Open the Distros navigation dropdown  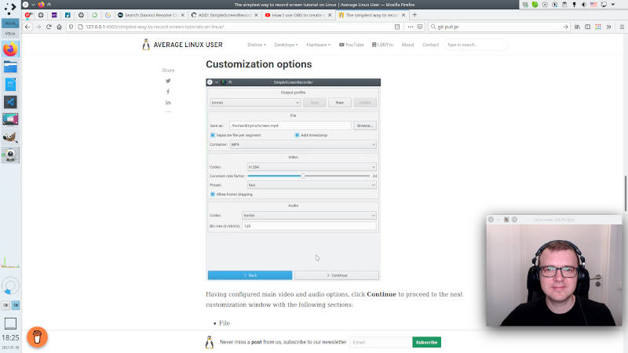pyautogui.click(x=257, y=45)
